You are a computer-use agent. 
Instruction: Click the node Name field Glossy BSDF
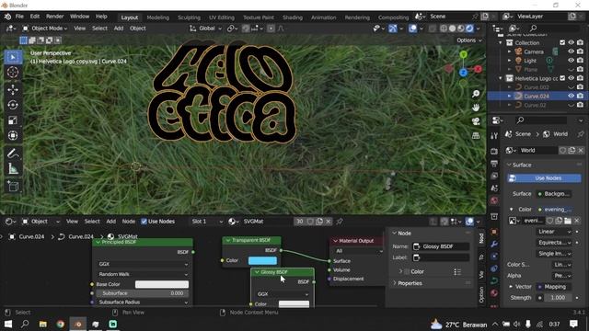click(441, 246)
